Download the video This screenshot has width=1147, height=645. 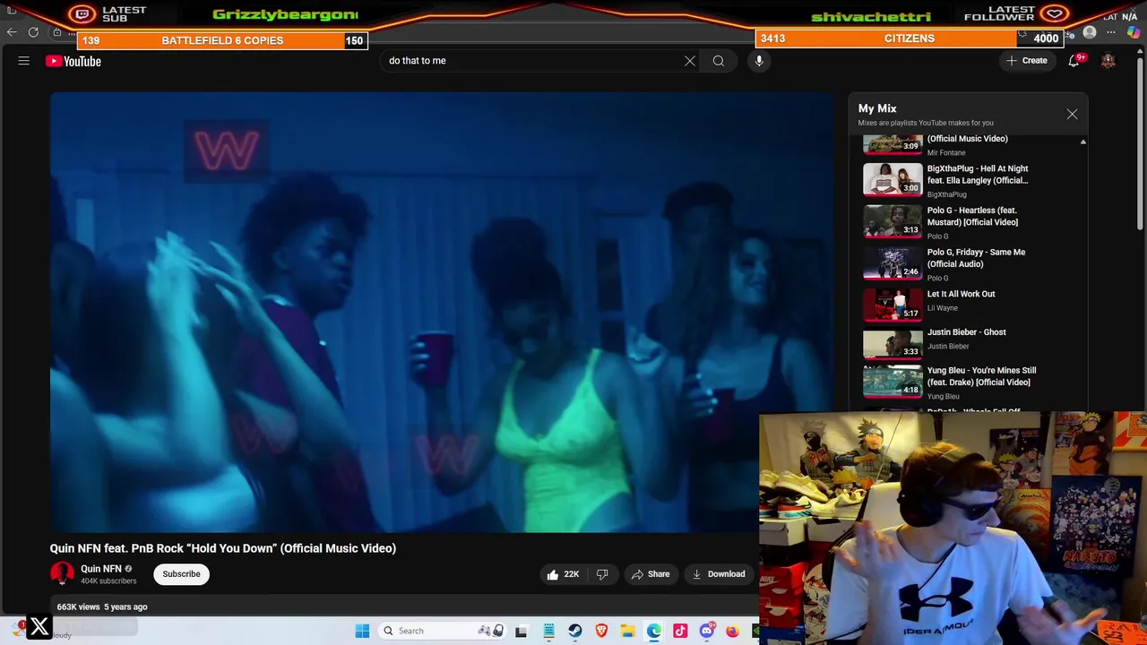(719, 574)
